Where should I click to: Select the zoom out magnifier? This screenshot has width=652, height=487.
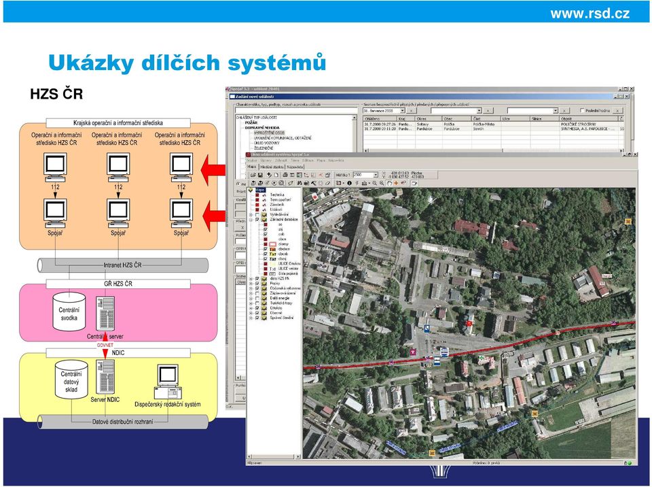pyautogui.click(x=375, y=183)
